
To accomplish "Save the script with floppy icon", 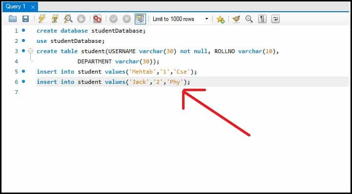I will [x=25, y=19].
